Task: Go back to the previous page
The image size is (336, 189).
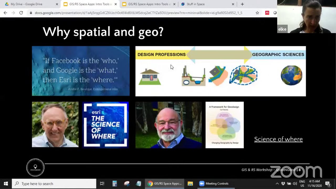Action: click(6, 13)
